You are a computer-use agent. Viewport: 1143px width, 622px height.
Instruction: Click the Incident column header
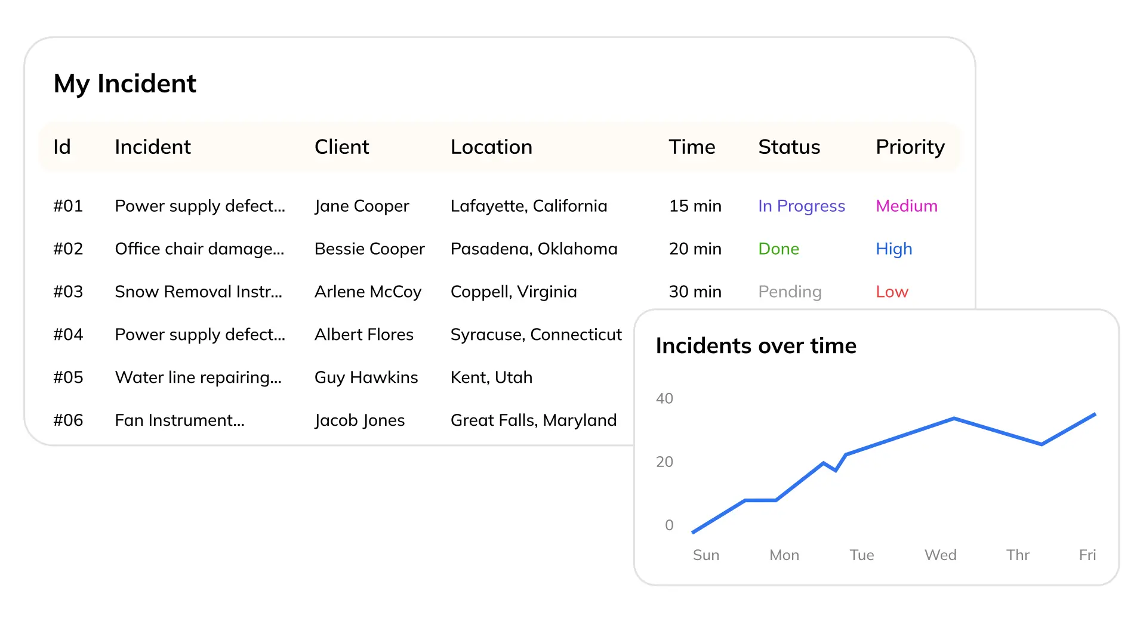(153, 147)
